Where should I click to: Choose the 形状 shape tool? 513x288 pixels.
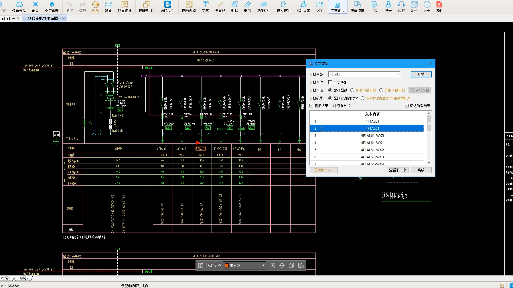pyautogui.click(x=234, y=7)
